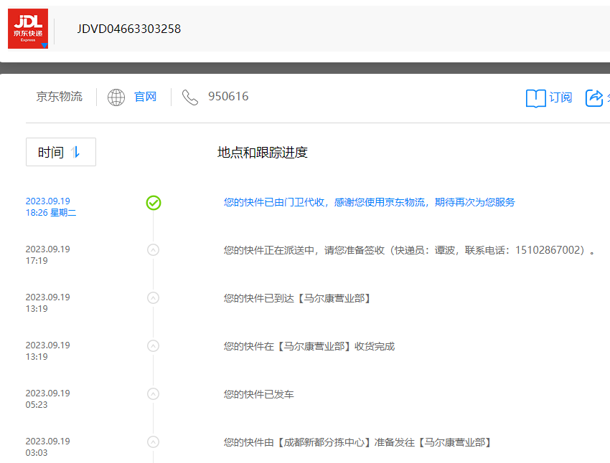
Task: Click the 05:23 timeline marker circle
Action: 154,394
